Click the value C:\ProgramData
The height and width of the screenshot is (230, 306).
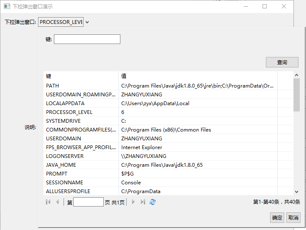(141, 191)
